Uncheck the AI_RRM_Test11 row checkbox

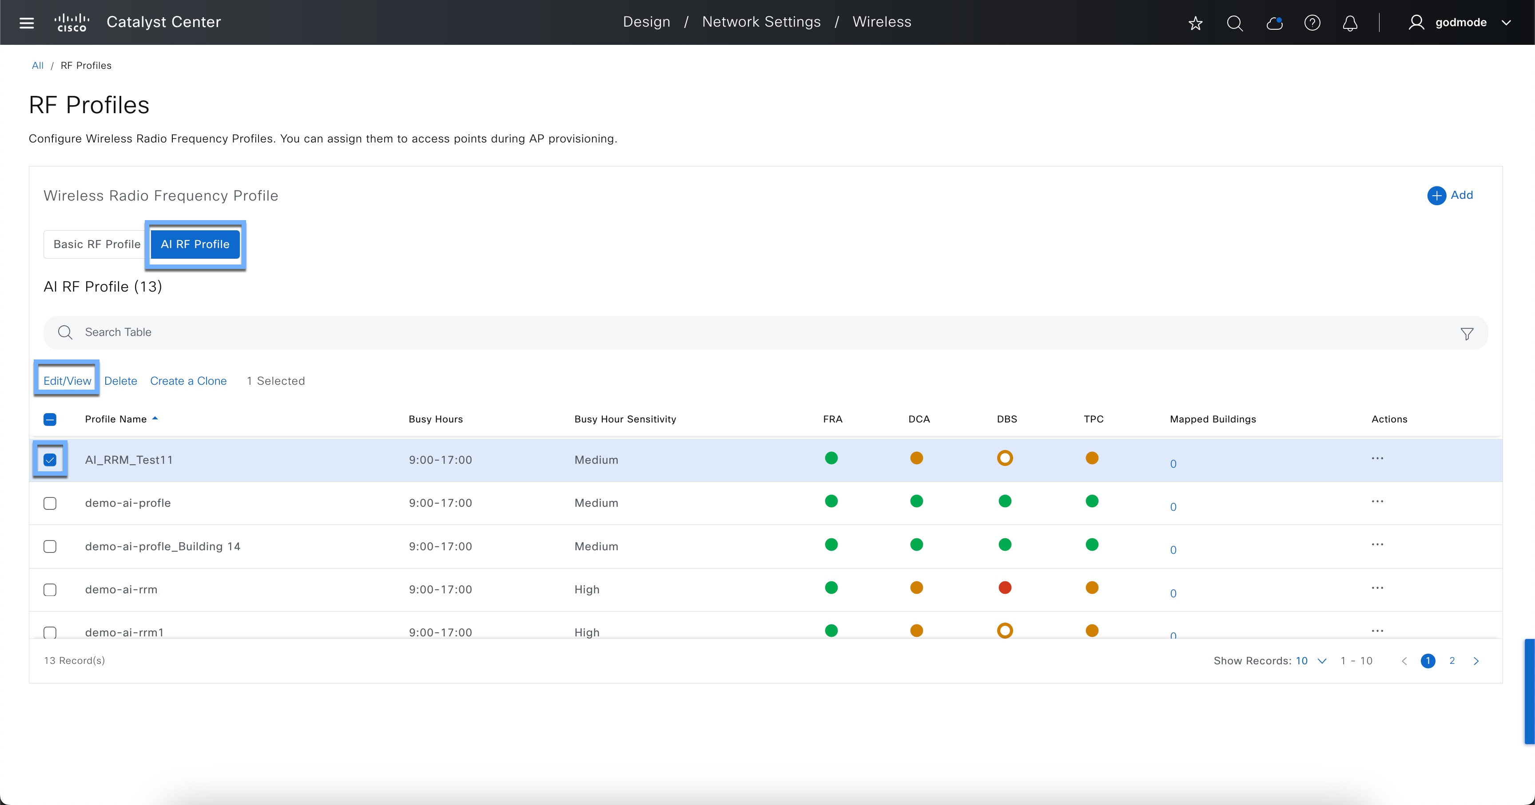(50, 460)
